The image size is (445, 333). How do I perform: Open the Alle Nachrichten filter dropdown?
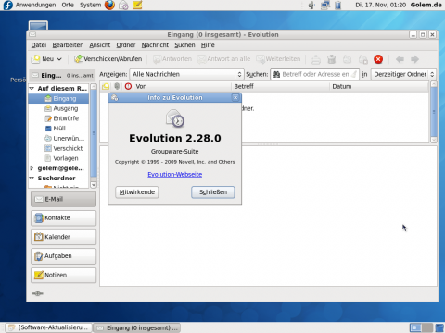(x=186, y=74)
